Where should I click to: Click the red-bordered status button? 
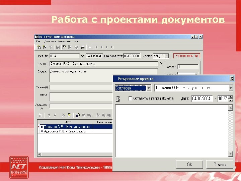pos(186,56)
